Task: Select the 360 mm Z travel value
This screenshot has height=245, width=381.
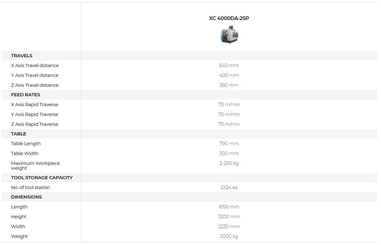Action: pos(229,85)
